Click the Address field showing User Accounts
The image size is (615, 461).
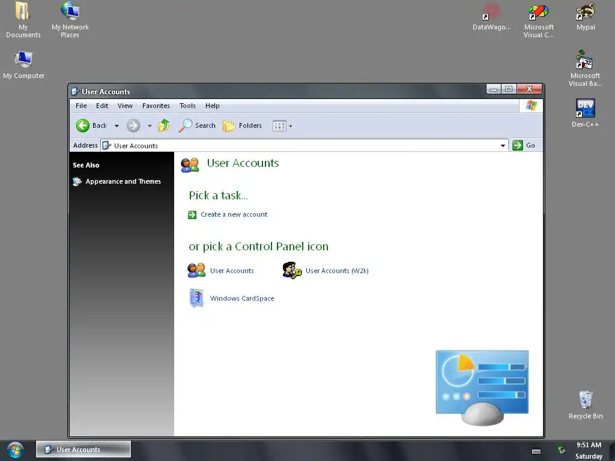(304, 145)
